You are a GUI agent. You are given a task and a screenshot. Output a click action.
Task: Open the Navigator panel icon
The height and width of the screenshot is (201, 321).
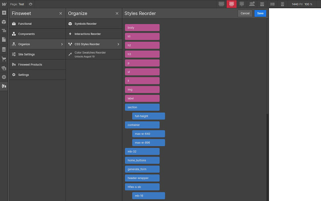coord(4,31)
